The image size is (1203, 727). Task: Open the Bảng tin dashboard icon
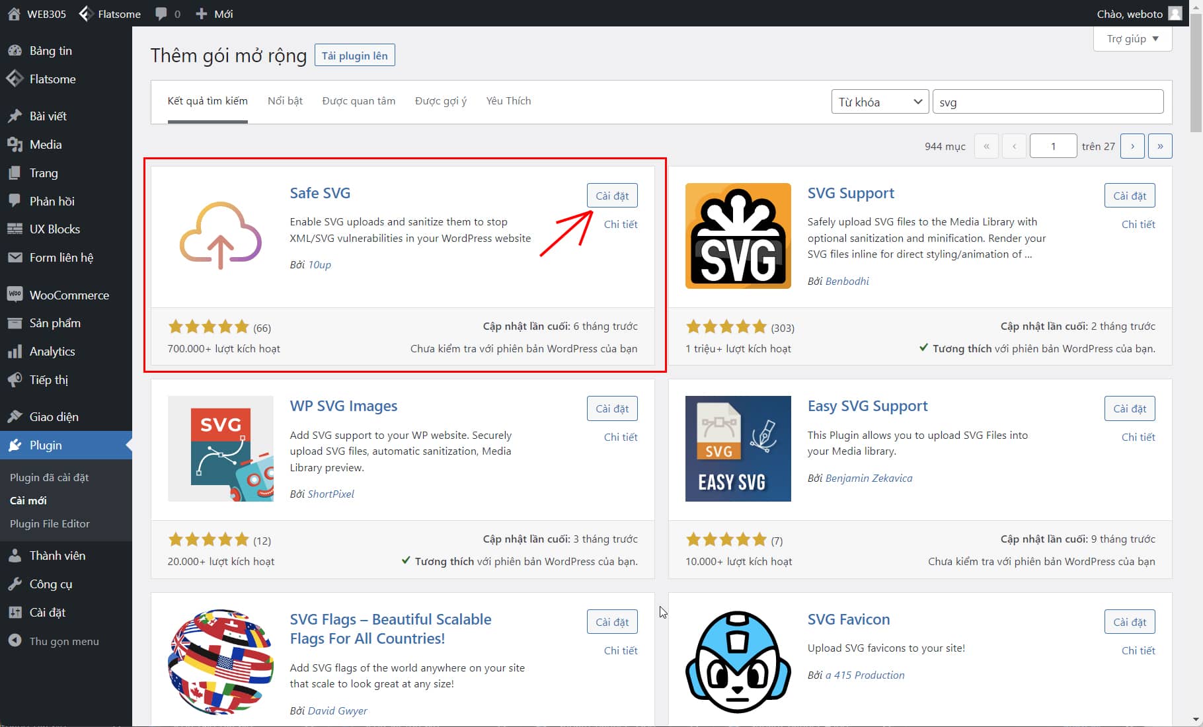[x=15, y=50]
